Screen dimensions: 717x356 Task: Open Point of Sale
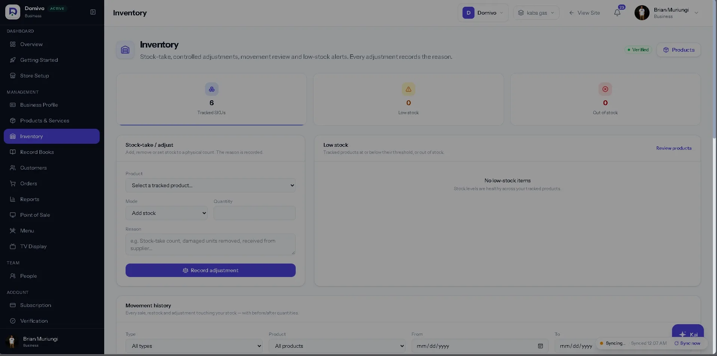pyautogui.click(x=52, y=215)
